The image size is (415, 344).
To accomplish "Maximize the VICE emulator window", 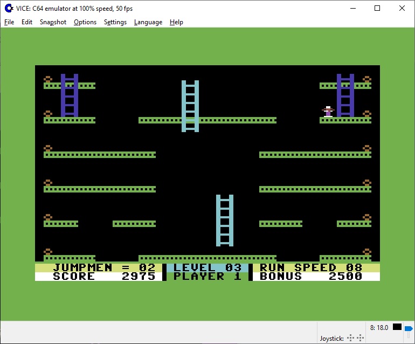I will (x=377, y=8).
